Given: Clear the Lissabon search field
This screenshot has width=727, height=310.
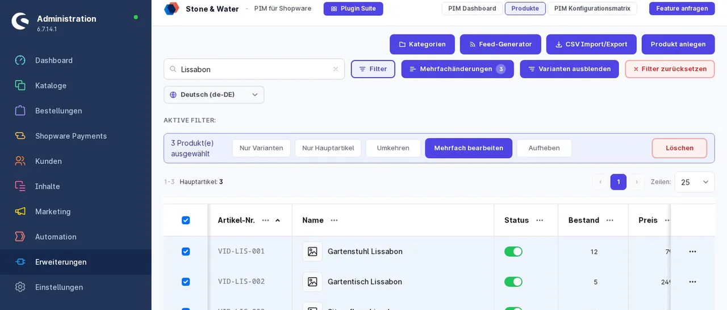Looking at the screenshot, I should (x=336, y=69).
